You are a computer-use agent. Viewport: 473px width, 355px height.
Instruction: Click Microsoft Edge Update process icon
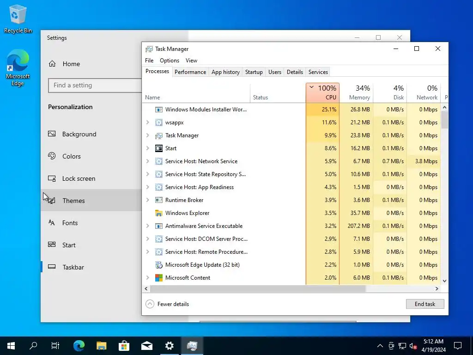[x=159, y=265]
